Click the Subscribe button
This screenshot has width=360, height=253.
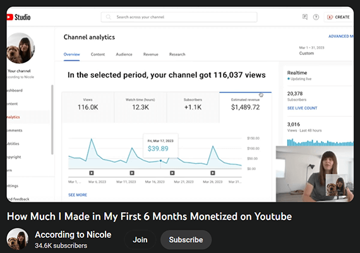[186, 240]
